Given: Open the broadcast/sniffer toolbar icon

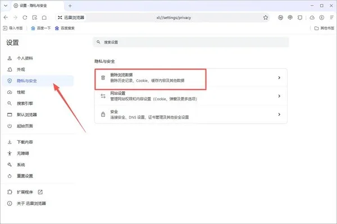Looking at the screenshot, I should click(290, 17).
